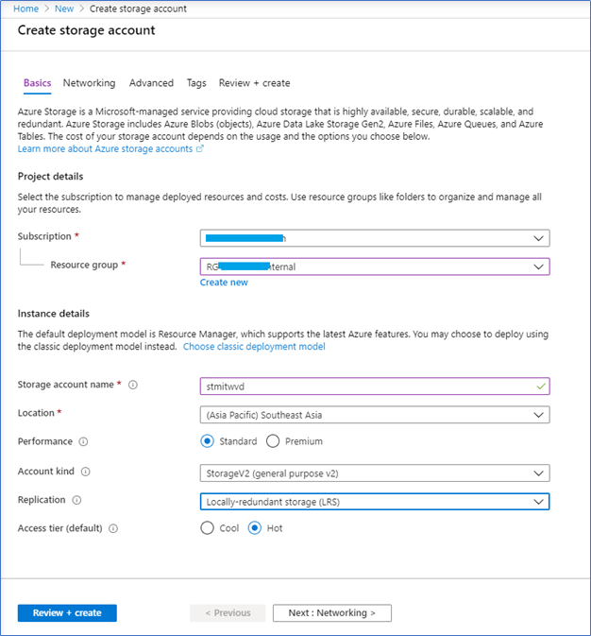The height and width of the screenshot is (636, 591).
Task: Click the info icon next to Replication
Action: coord(76,500)
